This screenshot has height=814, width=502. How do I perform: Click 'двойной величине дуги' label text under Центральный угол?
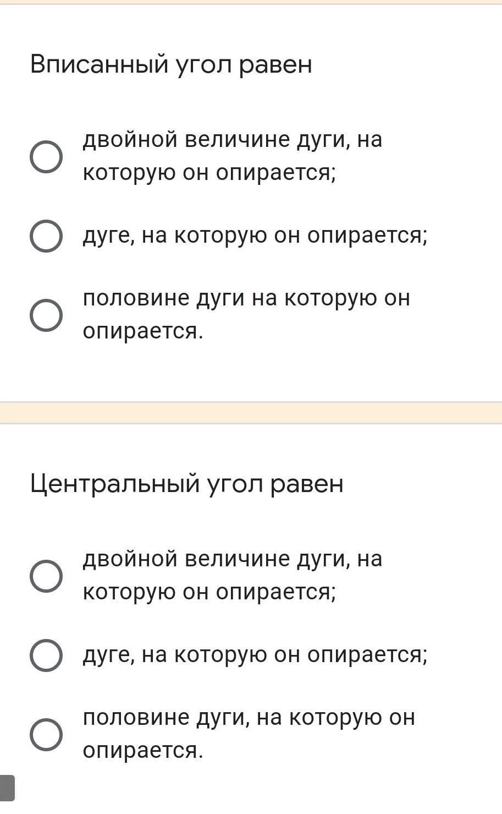232,559
